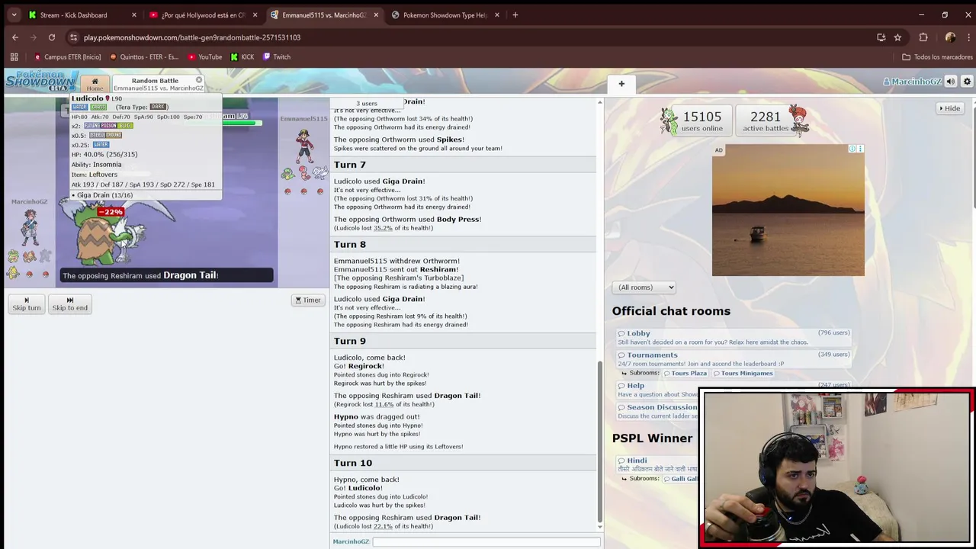Click the Pokemon Showdown logo
The image size is (976, 549).
point(40,80)
